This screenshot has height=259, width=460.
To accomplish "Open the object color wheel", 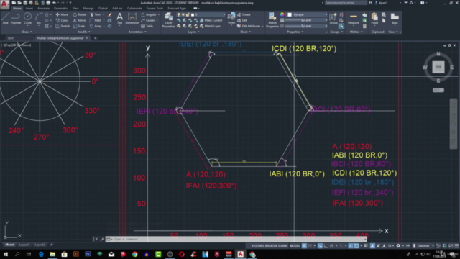I will tap(282, 14).
